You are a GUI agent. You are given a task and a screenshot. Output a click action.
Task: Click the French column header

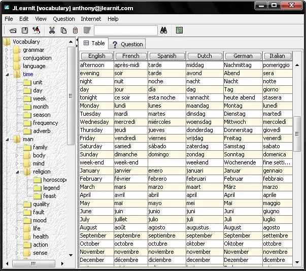click(130, 56)
